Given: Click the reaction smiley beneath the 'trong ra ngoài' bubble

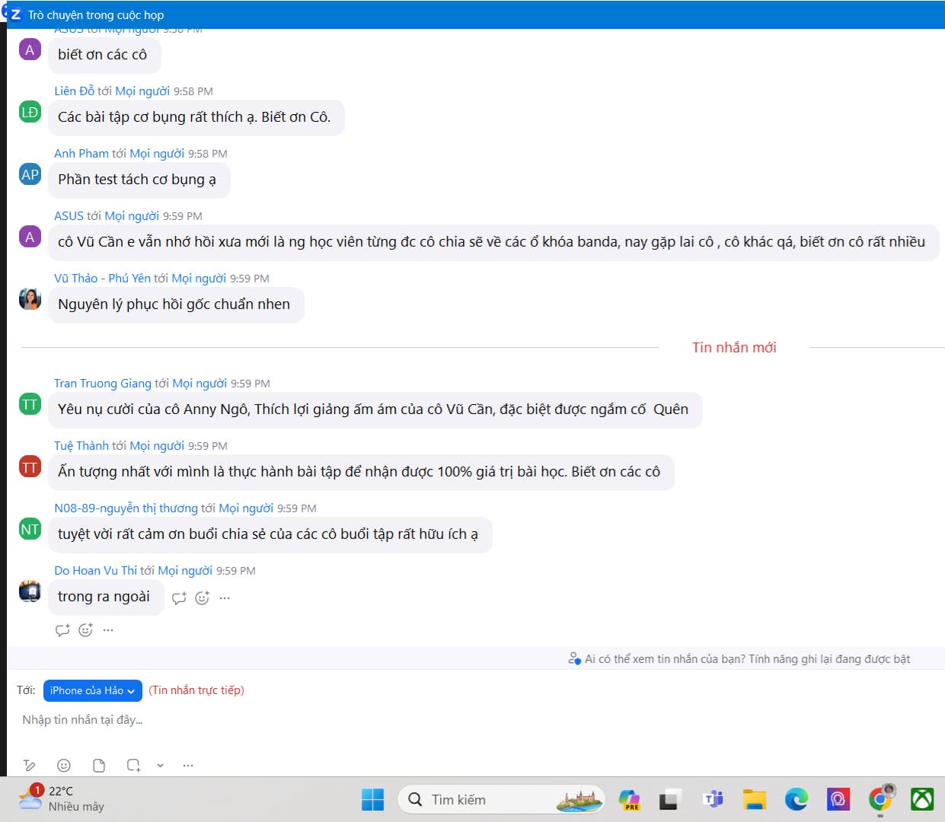Looking at the screenshot, I should 85,630.
